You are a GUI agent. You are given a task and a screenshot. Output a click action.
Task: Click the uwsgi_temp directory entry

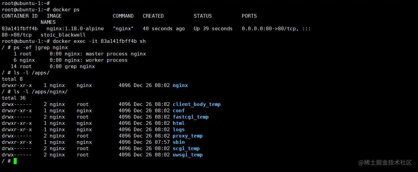coord(187,155)
